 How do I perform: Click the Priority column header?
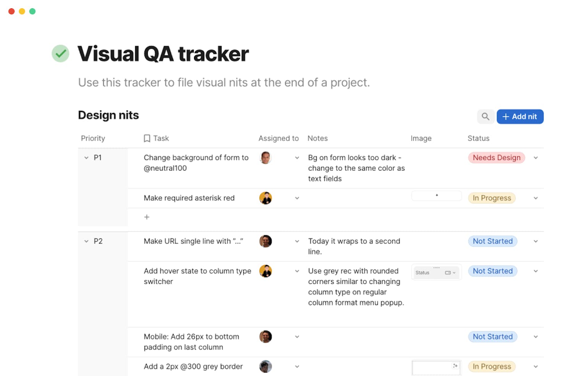[x=93, y=138]
